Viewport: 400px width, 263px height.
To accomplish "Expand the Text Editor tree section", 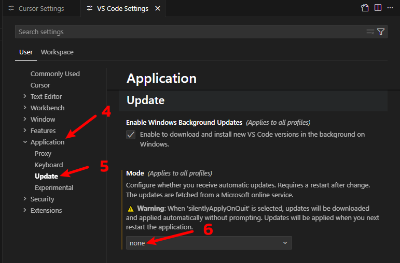I will coord(25,96).
